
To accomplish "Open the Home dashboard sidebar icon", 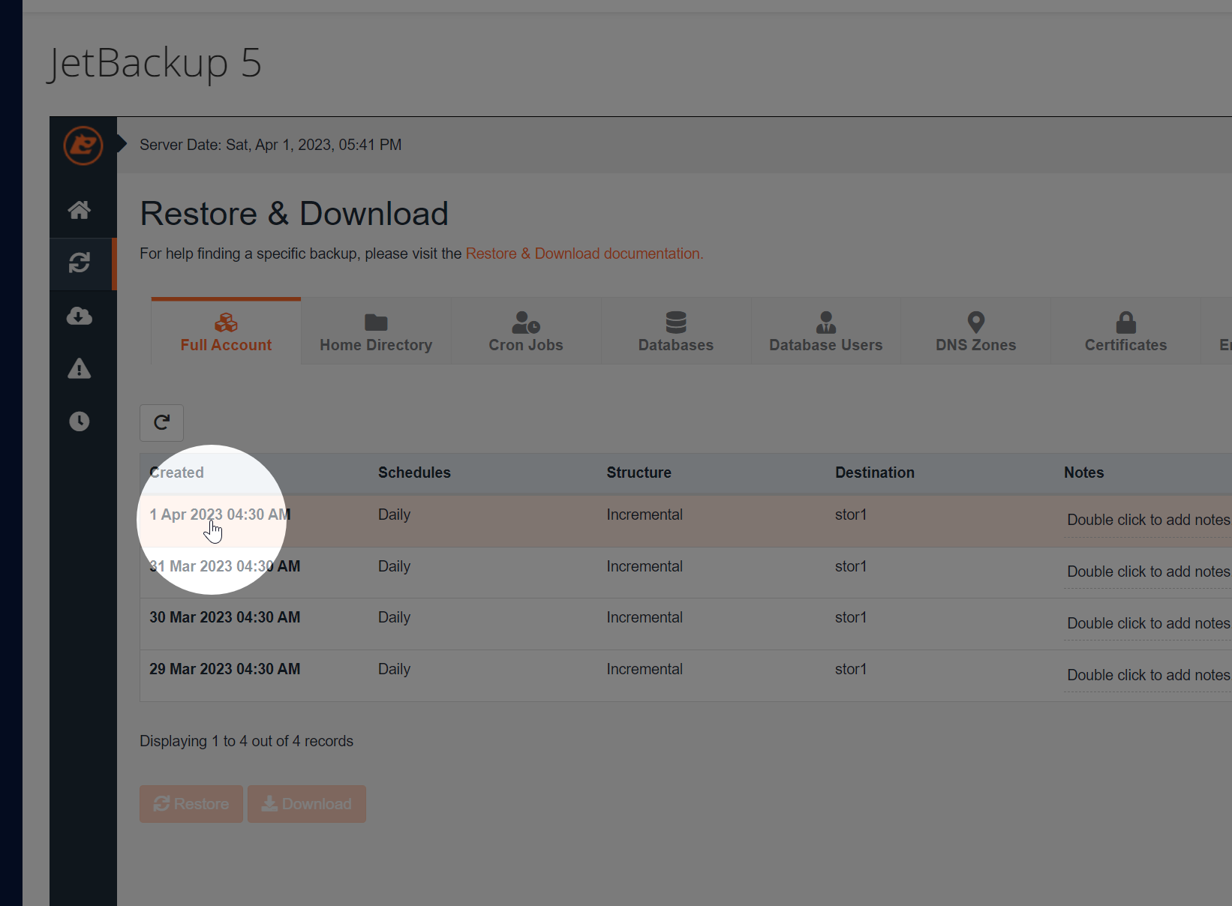I will tap(80, 210).
